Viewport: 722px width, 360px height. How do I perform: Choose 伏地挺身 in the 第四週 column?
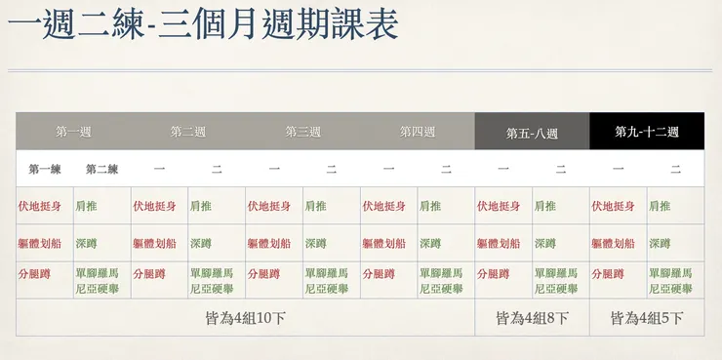coord(384,206)
